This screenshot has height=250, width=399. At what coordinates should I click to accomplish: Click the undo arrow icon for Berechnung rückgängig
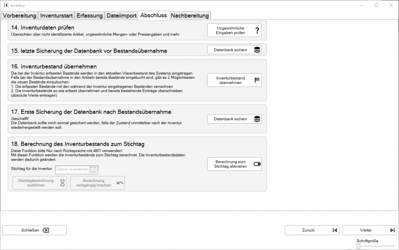120,183
